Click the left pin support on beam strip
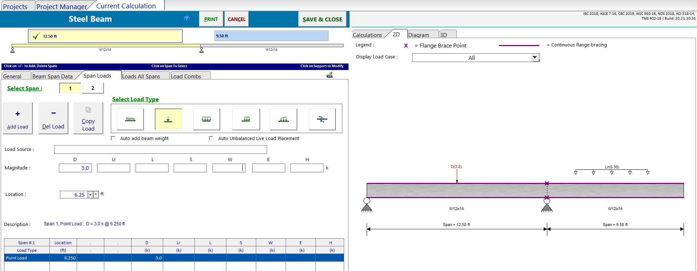The height and width of the screenshot is (271, 697). (12, 50)
